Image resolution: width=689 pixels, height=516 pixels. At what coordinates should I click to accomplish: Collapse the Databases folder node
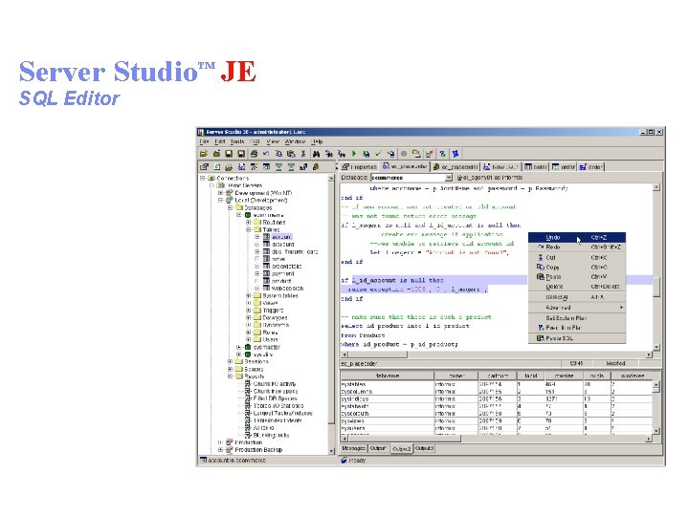(231, 207)
